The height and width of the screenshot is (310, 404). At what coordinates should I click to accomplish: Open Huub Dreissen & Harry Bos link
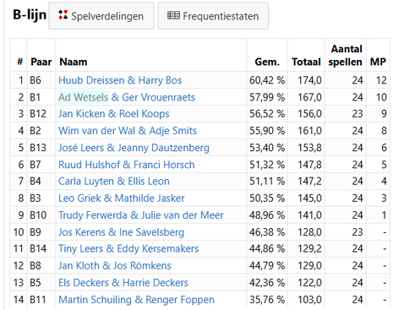(120, 80)
